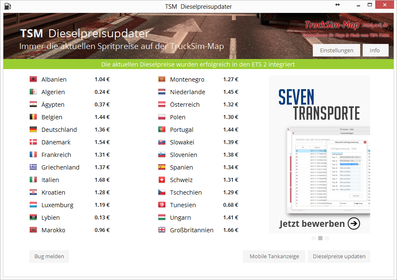Click the Niederlande country name
The image size is (397, 280).
coord(188,92)
